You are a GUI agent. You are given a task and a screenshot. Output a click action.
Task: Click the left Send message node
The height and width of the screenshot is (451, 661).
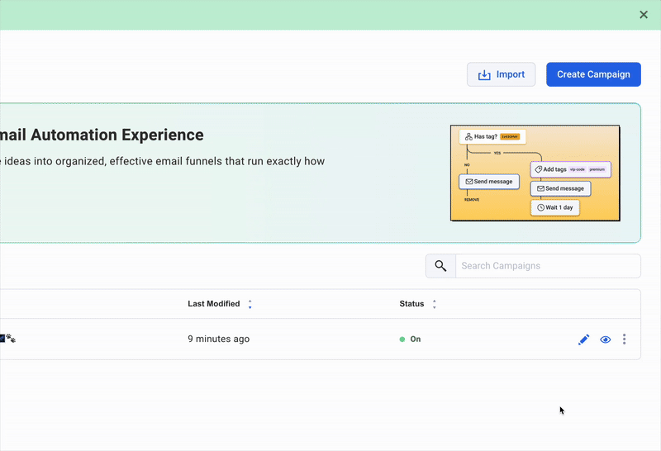489,182
